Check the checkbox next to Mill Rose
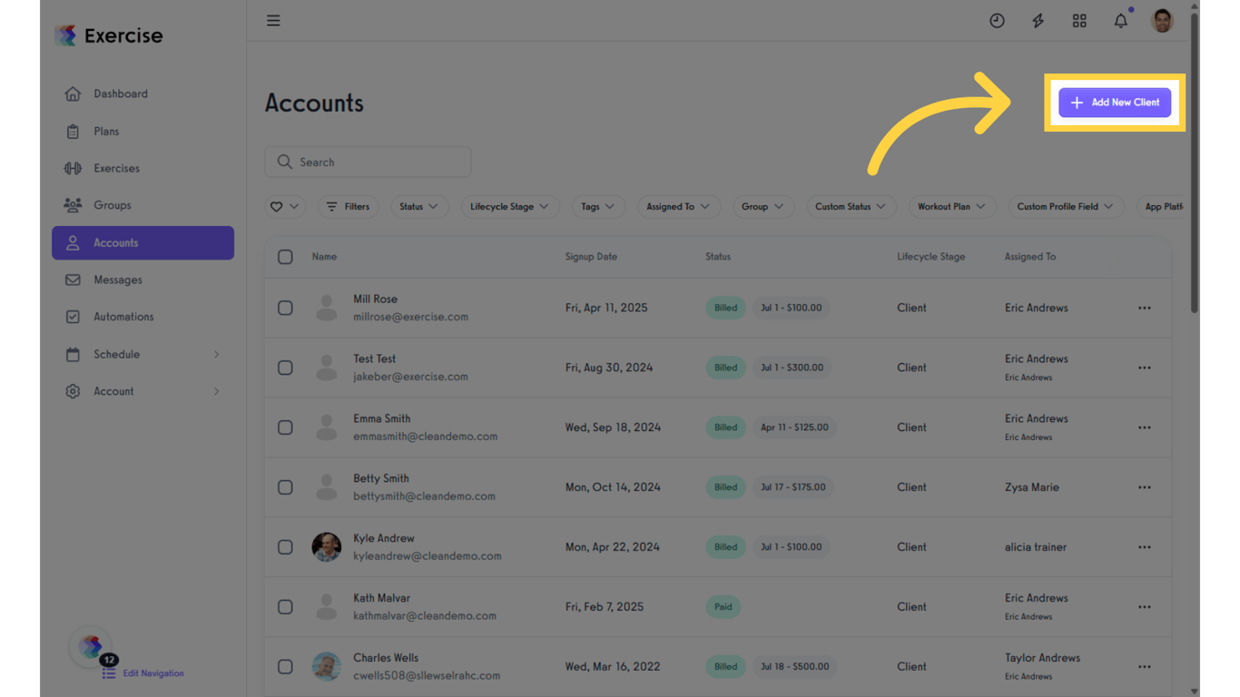The width and height of the screenshot is (1240, 697). tap(285, 308)
